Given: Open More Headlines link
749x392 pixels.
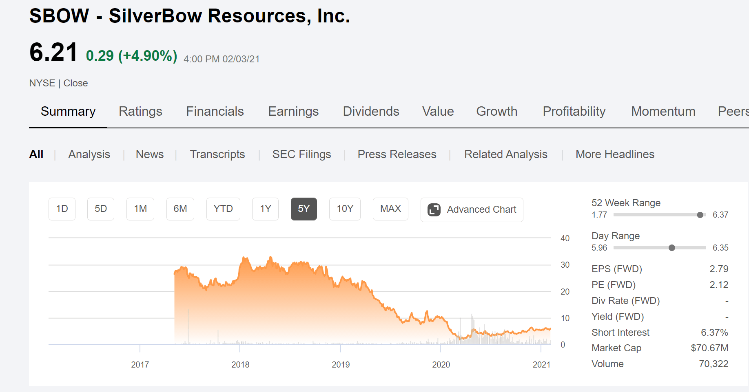Looking at the screenshot, I should pyautogui.click(x=615, y=154).
